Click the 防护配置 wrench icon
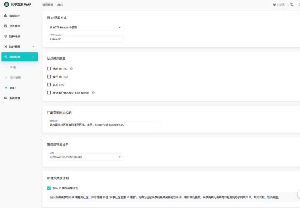Screen dimensions: 300x208 [x=6, y=47]
